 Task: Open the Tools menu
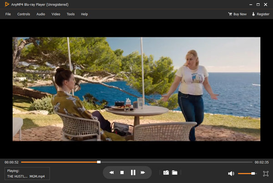coord(71,14)
